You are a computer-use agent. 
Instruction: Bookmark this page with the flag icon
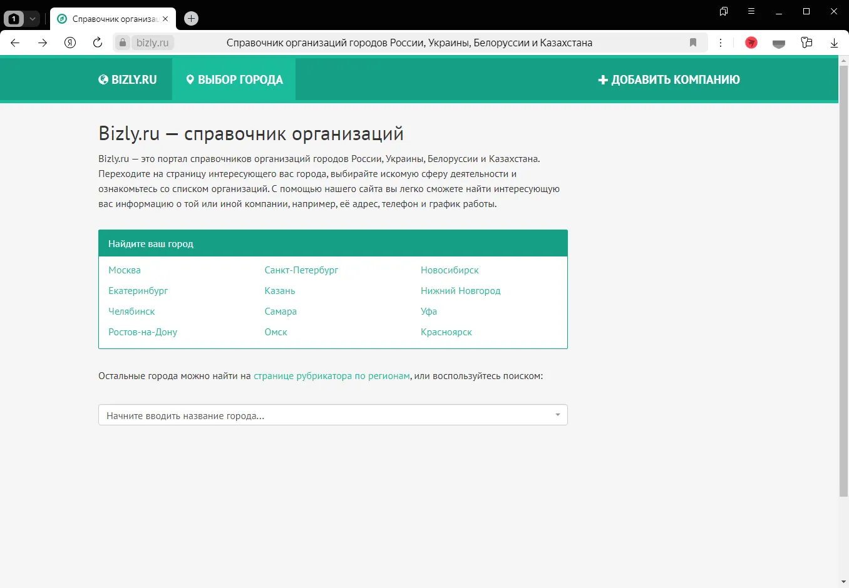coord(693,43)
